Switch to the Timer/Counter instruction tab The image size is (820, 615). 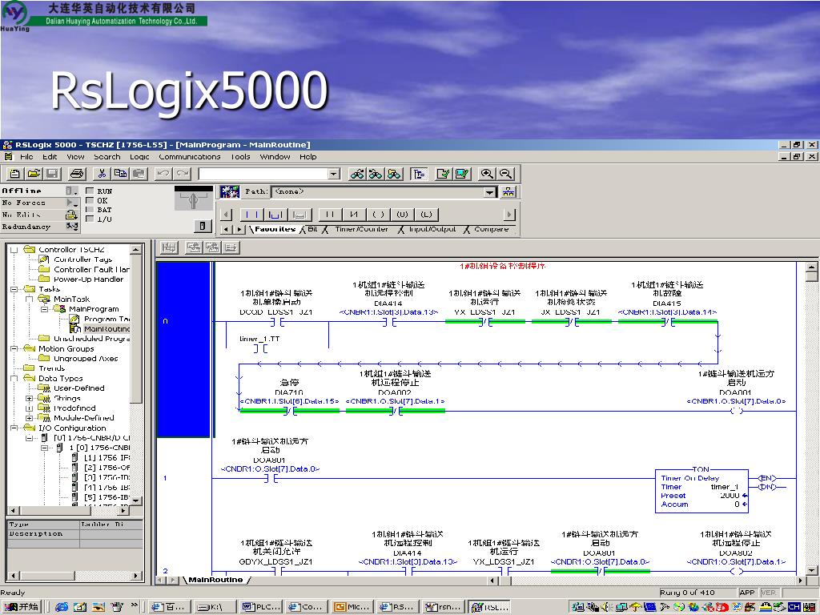361,229
